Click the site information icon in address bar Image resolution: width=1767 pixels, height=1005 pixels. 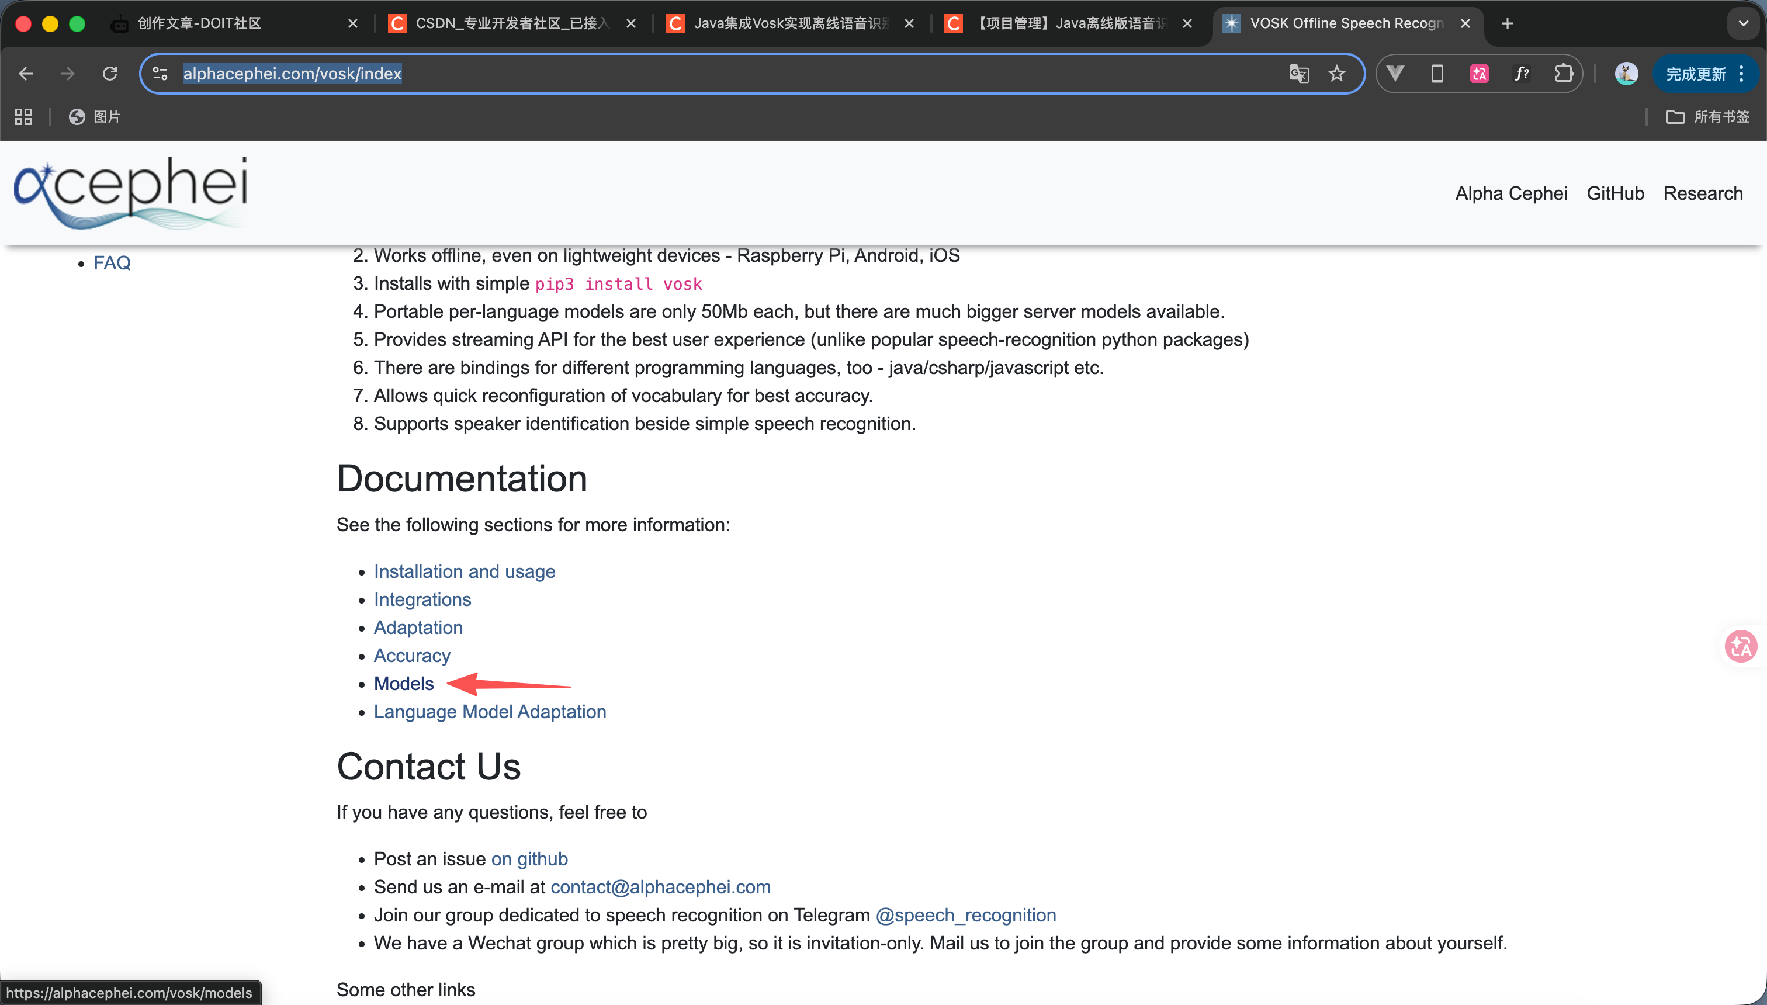pos(160,74)
